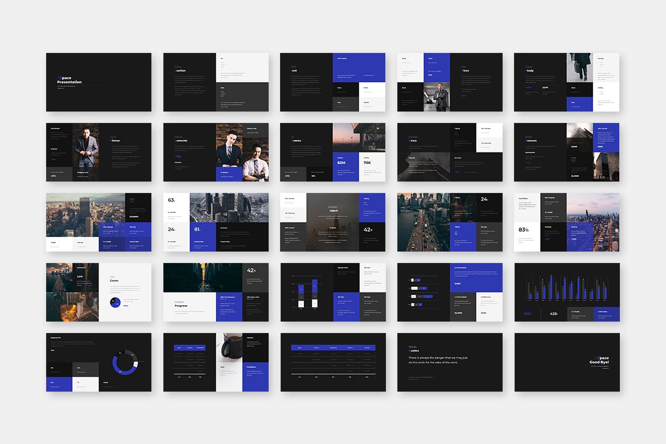Click the cube icon on city aerial slide
666x444 pixels.
pyautogui.click(x=132, y=200)
